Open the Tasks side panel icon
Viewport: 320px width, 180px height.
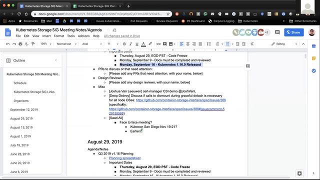314,71
